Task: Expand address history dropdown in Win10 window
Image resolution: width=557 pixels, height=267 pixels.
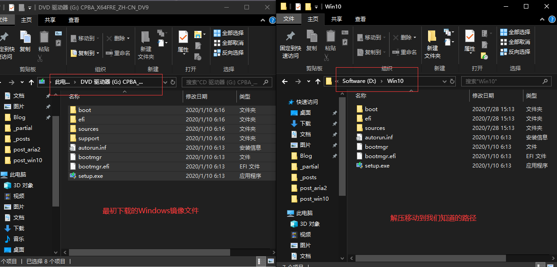Action: click(445, 82)
